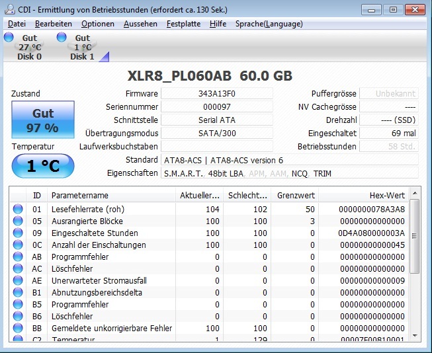Click the empty Laufwerksbuchstaben field

pyautogui.click(x=217, y=147)
